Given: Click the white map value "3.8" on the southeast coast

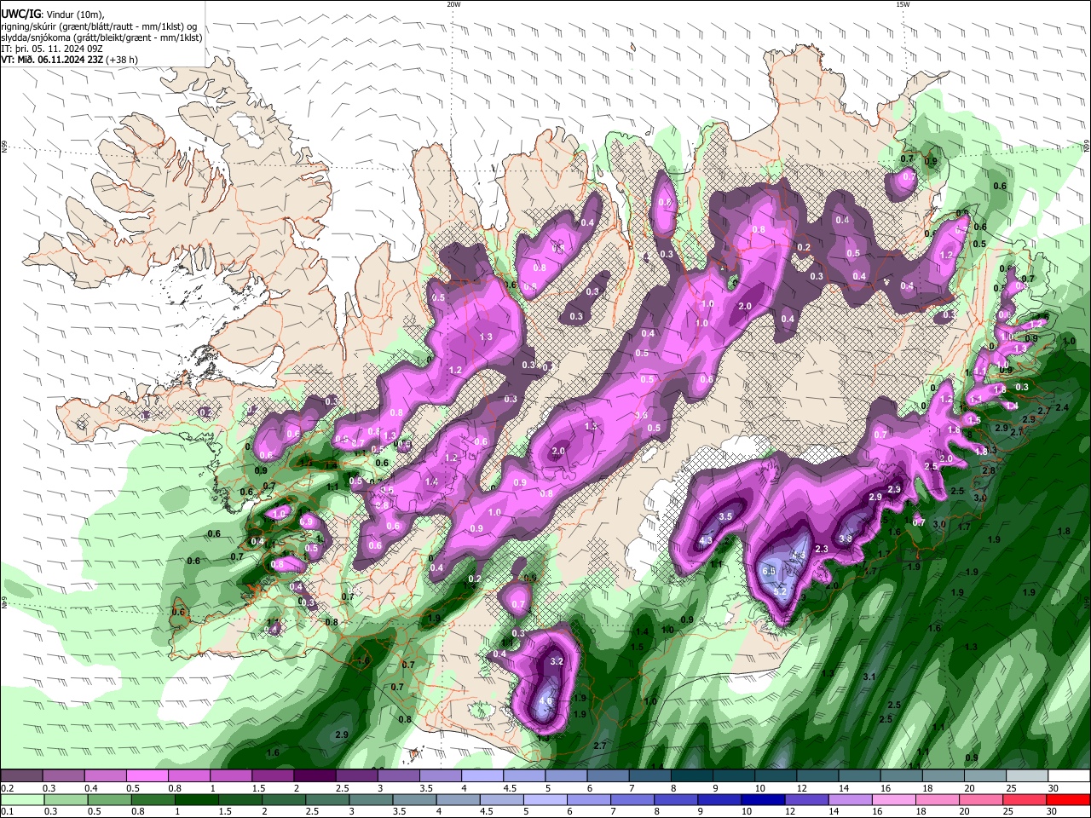Looking at the screenshot, I should pyautogui.click(x=846, y=539).
